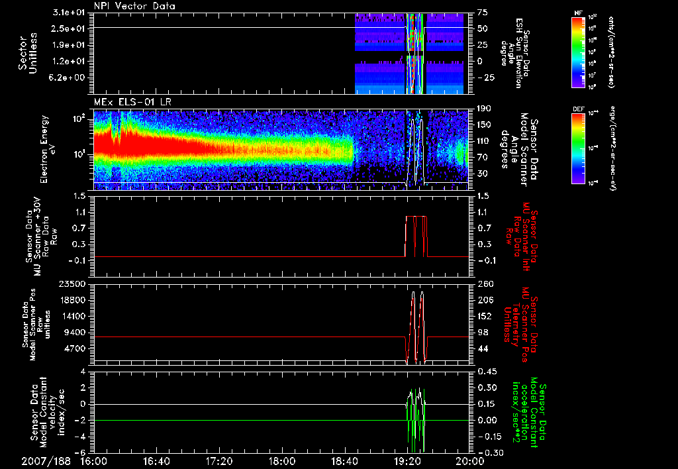Click the Model Scanner Angle degrees label
The height and width of the screenshot is (469, 678).
tap(520, 149)
